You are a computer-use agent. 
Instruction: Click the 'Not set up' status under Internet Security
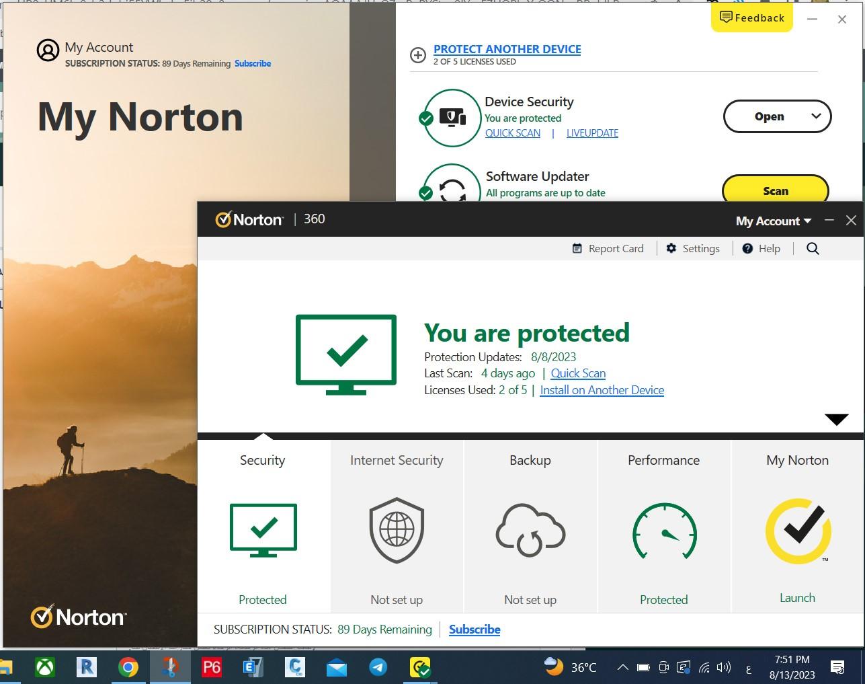tap(397, 599)
